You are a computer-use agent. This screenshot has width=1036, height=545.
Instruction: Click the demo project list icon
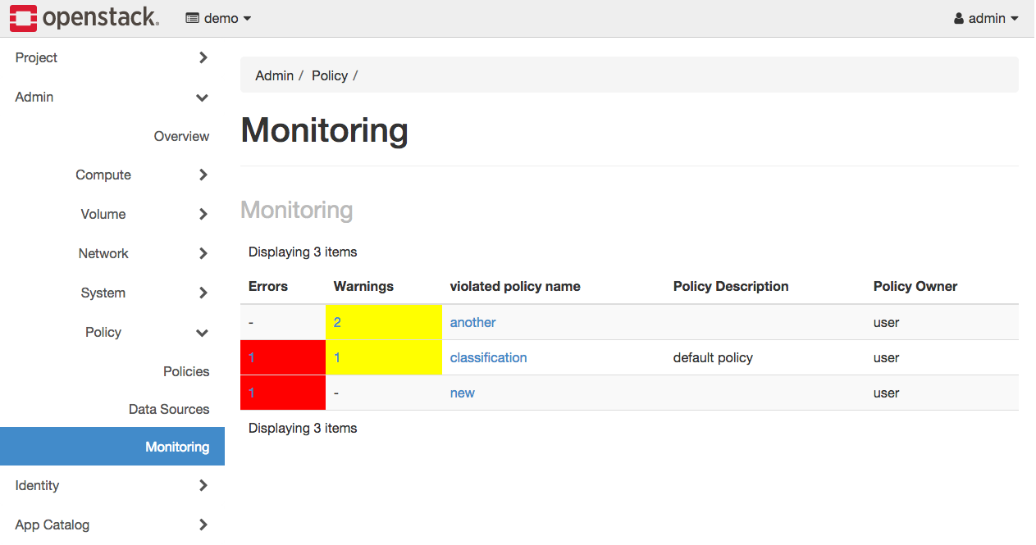click(x=193, y=18)
